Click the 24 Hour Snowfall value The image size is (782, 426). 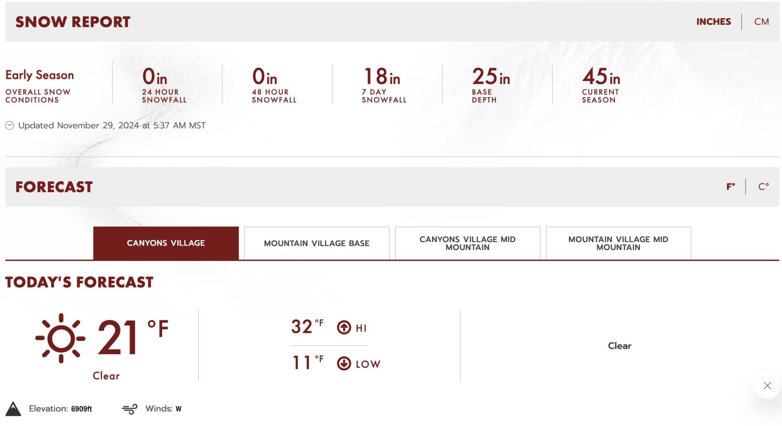(154, 76)
